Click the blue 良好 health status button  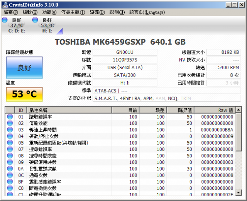tap(24, 68)
